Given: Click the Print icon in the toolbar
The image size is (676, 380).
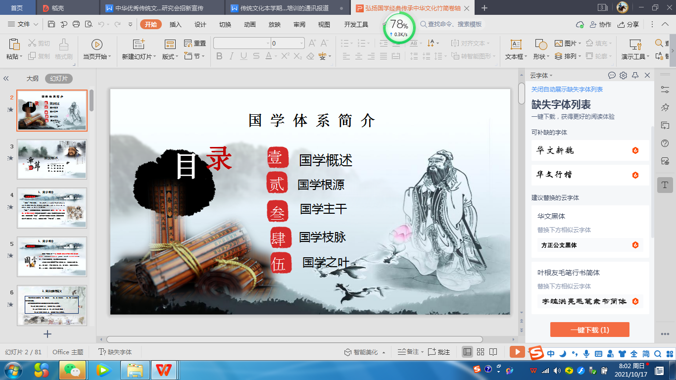Looking at the screenshot, I should tap(76, 24).
